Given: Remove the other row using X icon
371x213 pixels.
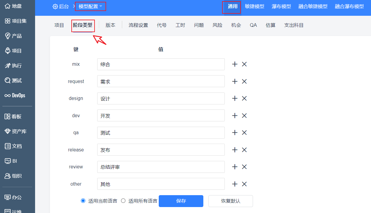Looking at the screenshot, I should pos(244,184).
